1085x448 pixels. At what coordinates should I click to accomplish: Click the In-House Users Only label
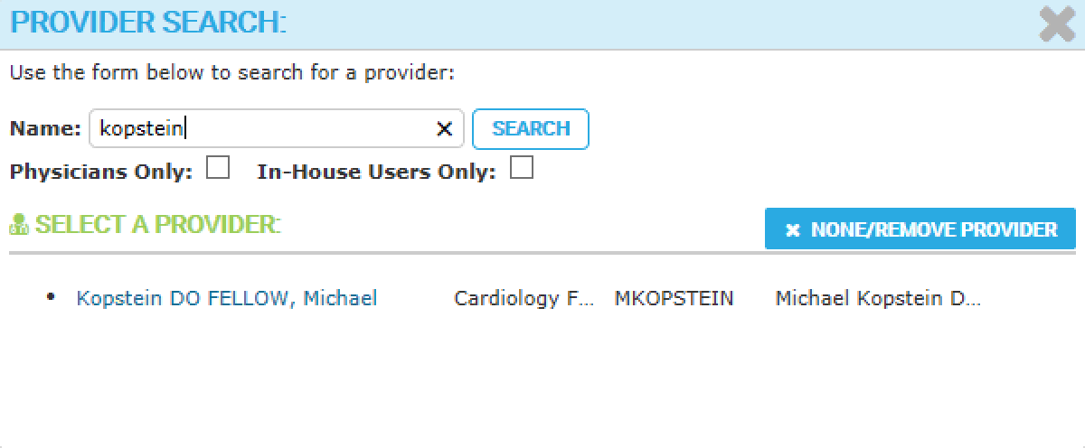tap(376, 172)
